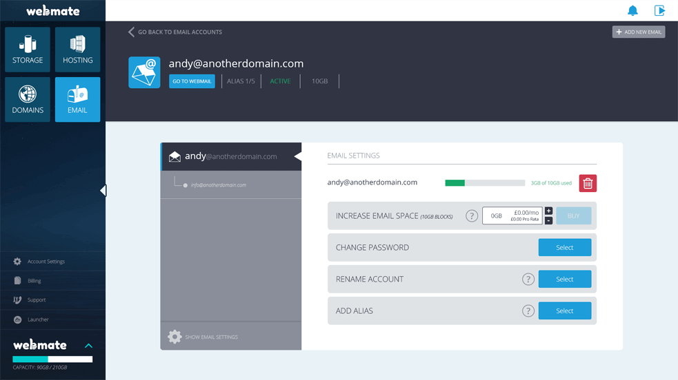The width and height of the screenshot is (678, 380).
Task: Click the gear icon beside Show Email Settings
Action: 175,337
